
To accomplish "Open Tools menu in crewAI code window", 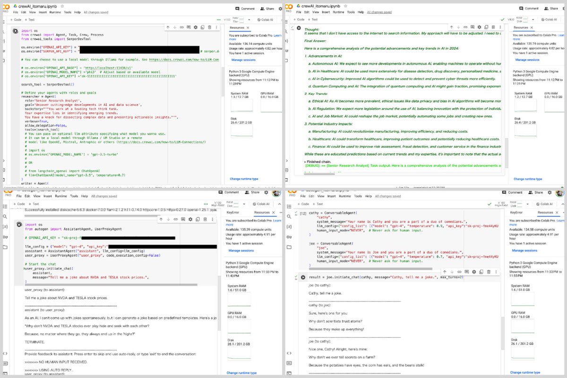I will 68,12.
